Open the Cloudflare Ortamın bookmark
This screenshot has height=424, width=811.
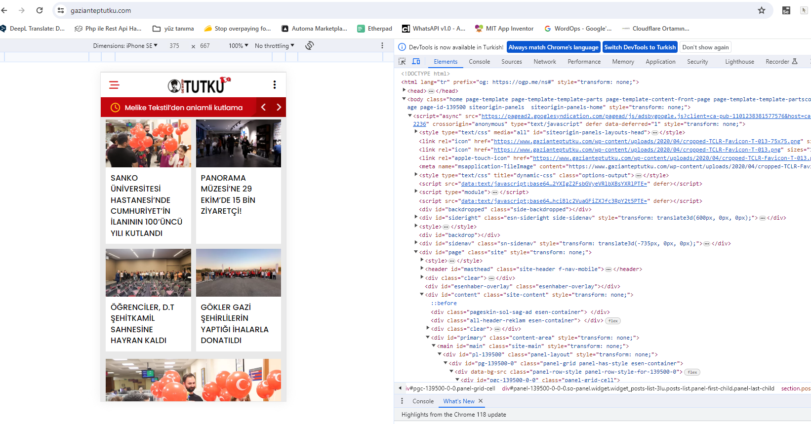click(x=656, y=29)
